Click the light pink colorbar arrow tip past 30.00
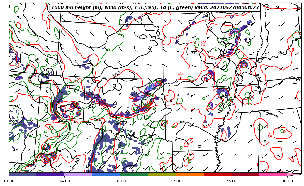This screenshot has height=186, width=304. [x=294, y=174]
